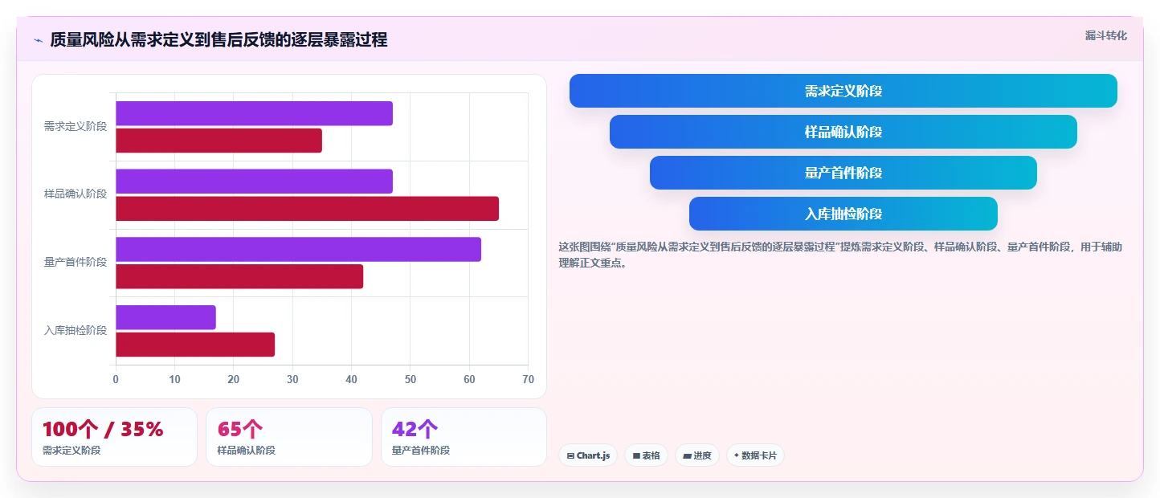Click the 入库抽检阶段 y-axis label

pyautogui.click(x=76, y=330)
